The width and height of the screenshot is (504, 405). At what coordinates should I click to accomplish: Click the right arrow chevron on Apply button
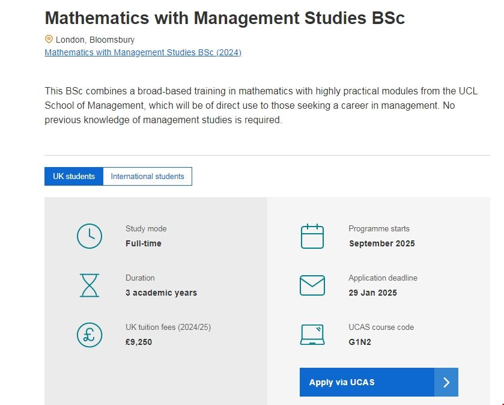446,382
